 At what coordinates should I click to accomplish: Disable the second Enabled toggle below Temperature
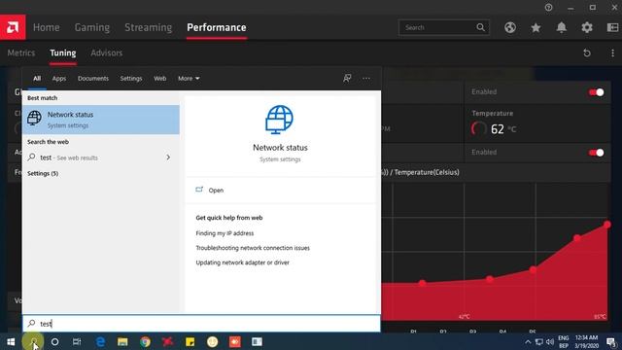(x=596, y=153)
